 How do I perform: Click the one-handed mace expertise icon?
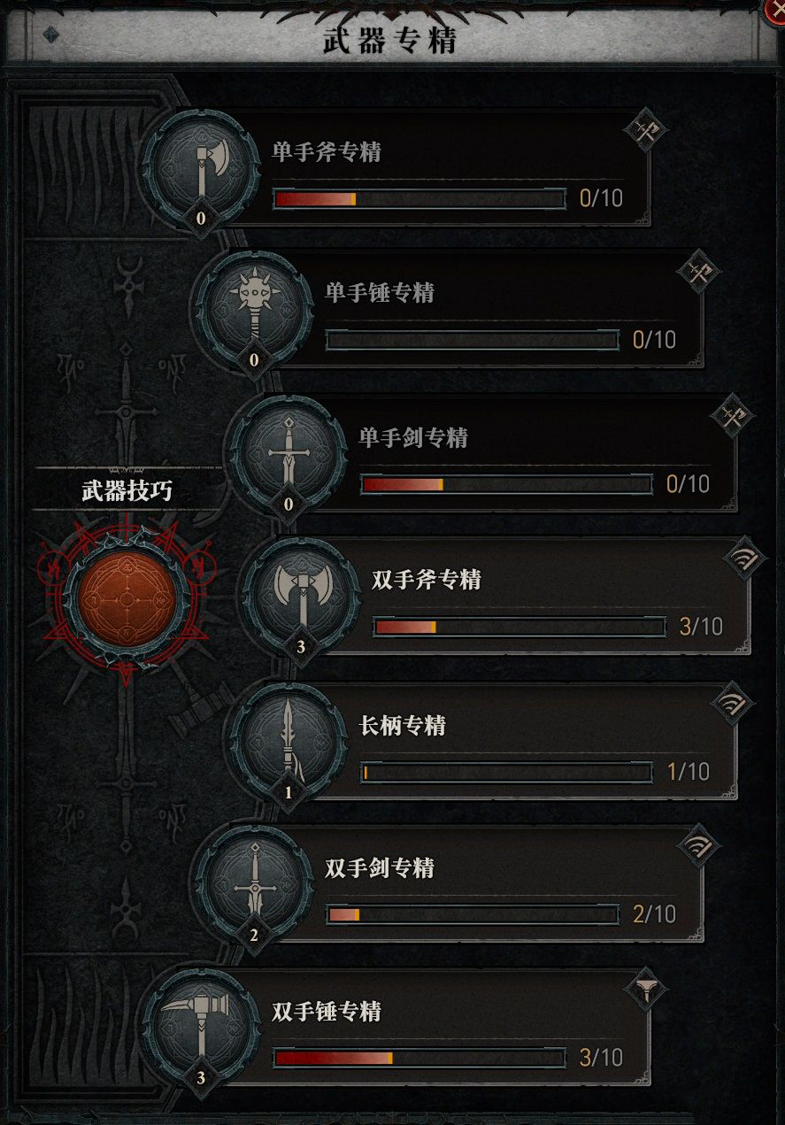point(254,308)
